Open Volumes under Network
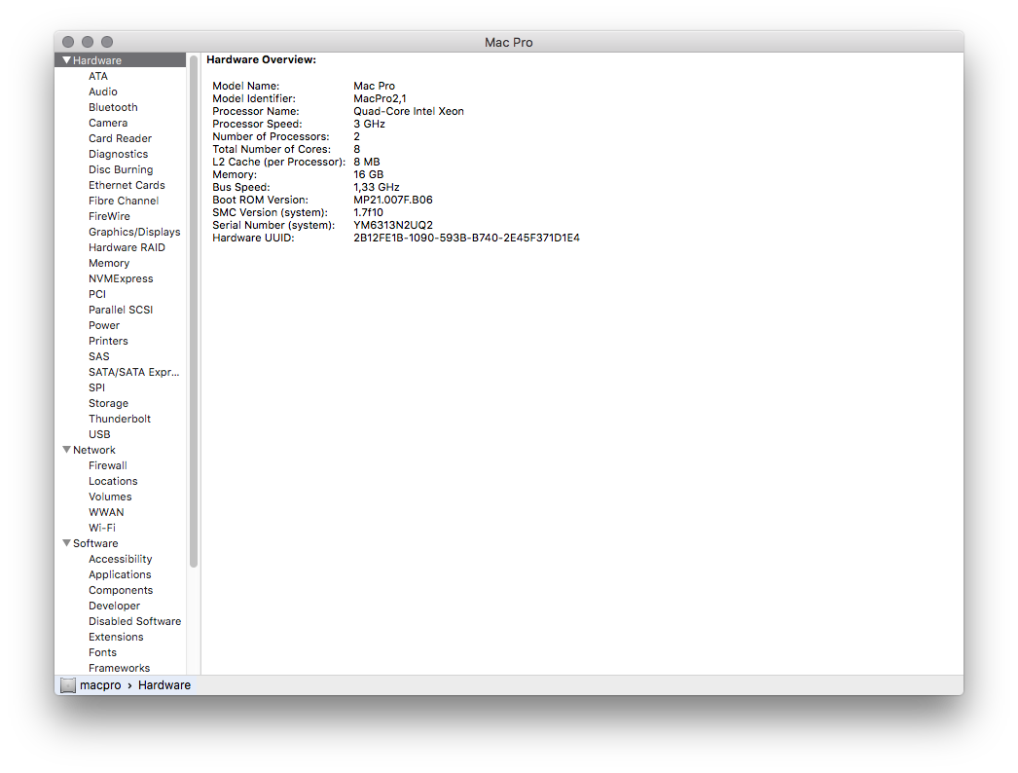This screenshot has width=1018, height=773. point(110,497)
